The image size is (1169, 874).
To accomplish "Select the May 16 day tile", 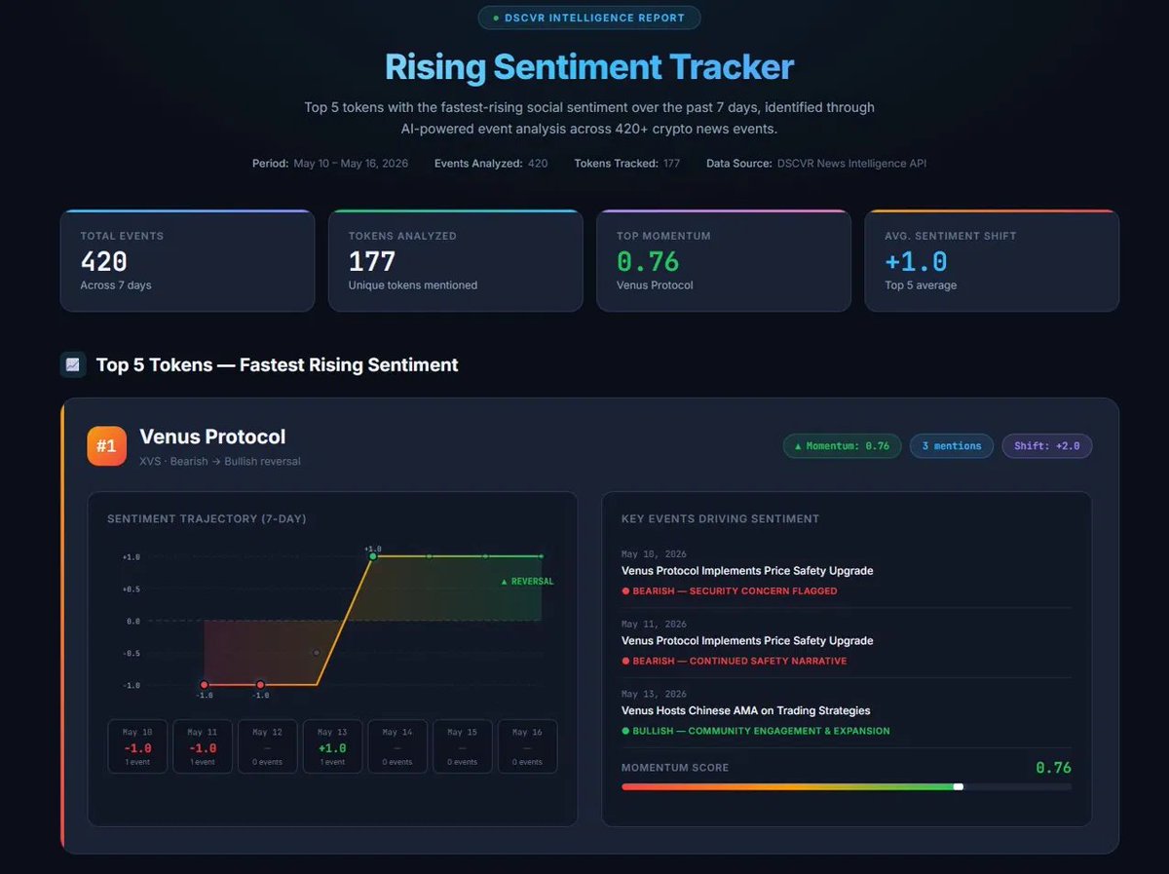I will click(527, 746).
